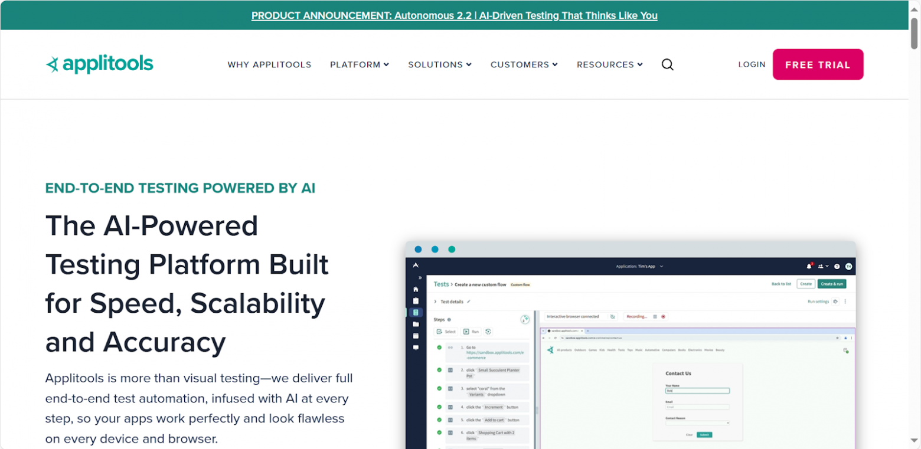This screenshot has height=449, width=921.
Task: Click the red stop recording icon
Action: tap(663, 317)
